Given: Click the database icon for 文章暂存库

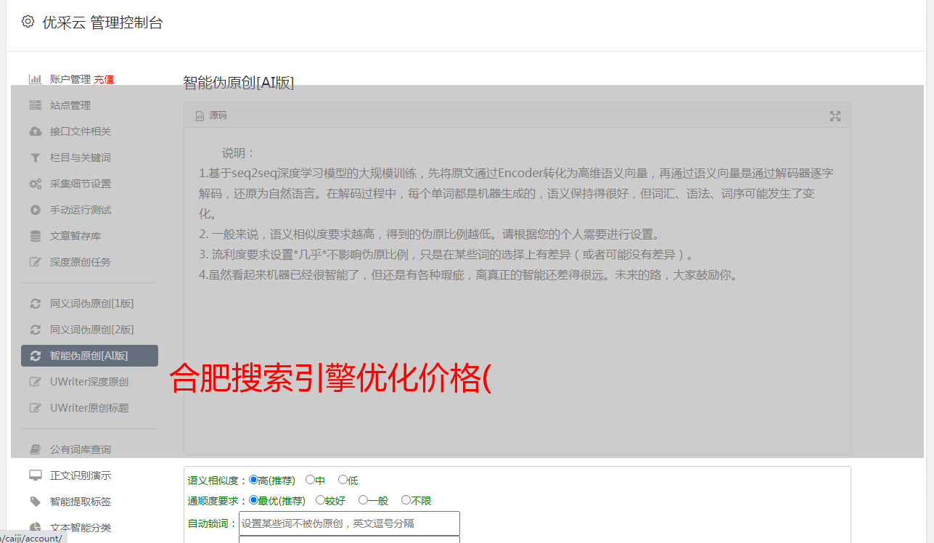Looking at the screenshot, I should (x=35, y=236).
